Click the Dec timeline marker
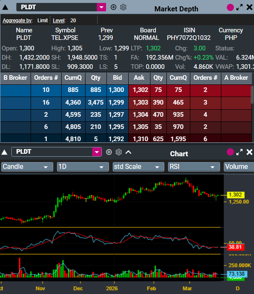Screen dimensions: 254x294 [78, 289]
